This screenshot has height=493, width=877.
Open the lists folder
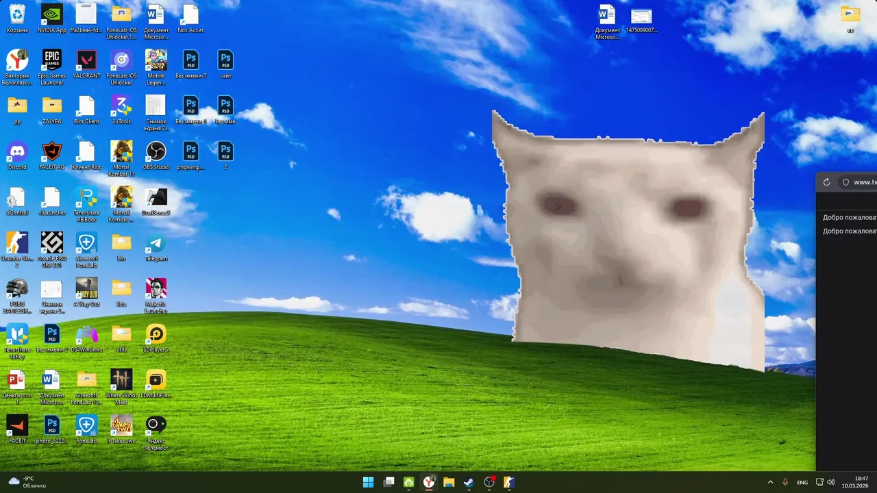click(x=121, y=292)
